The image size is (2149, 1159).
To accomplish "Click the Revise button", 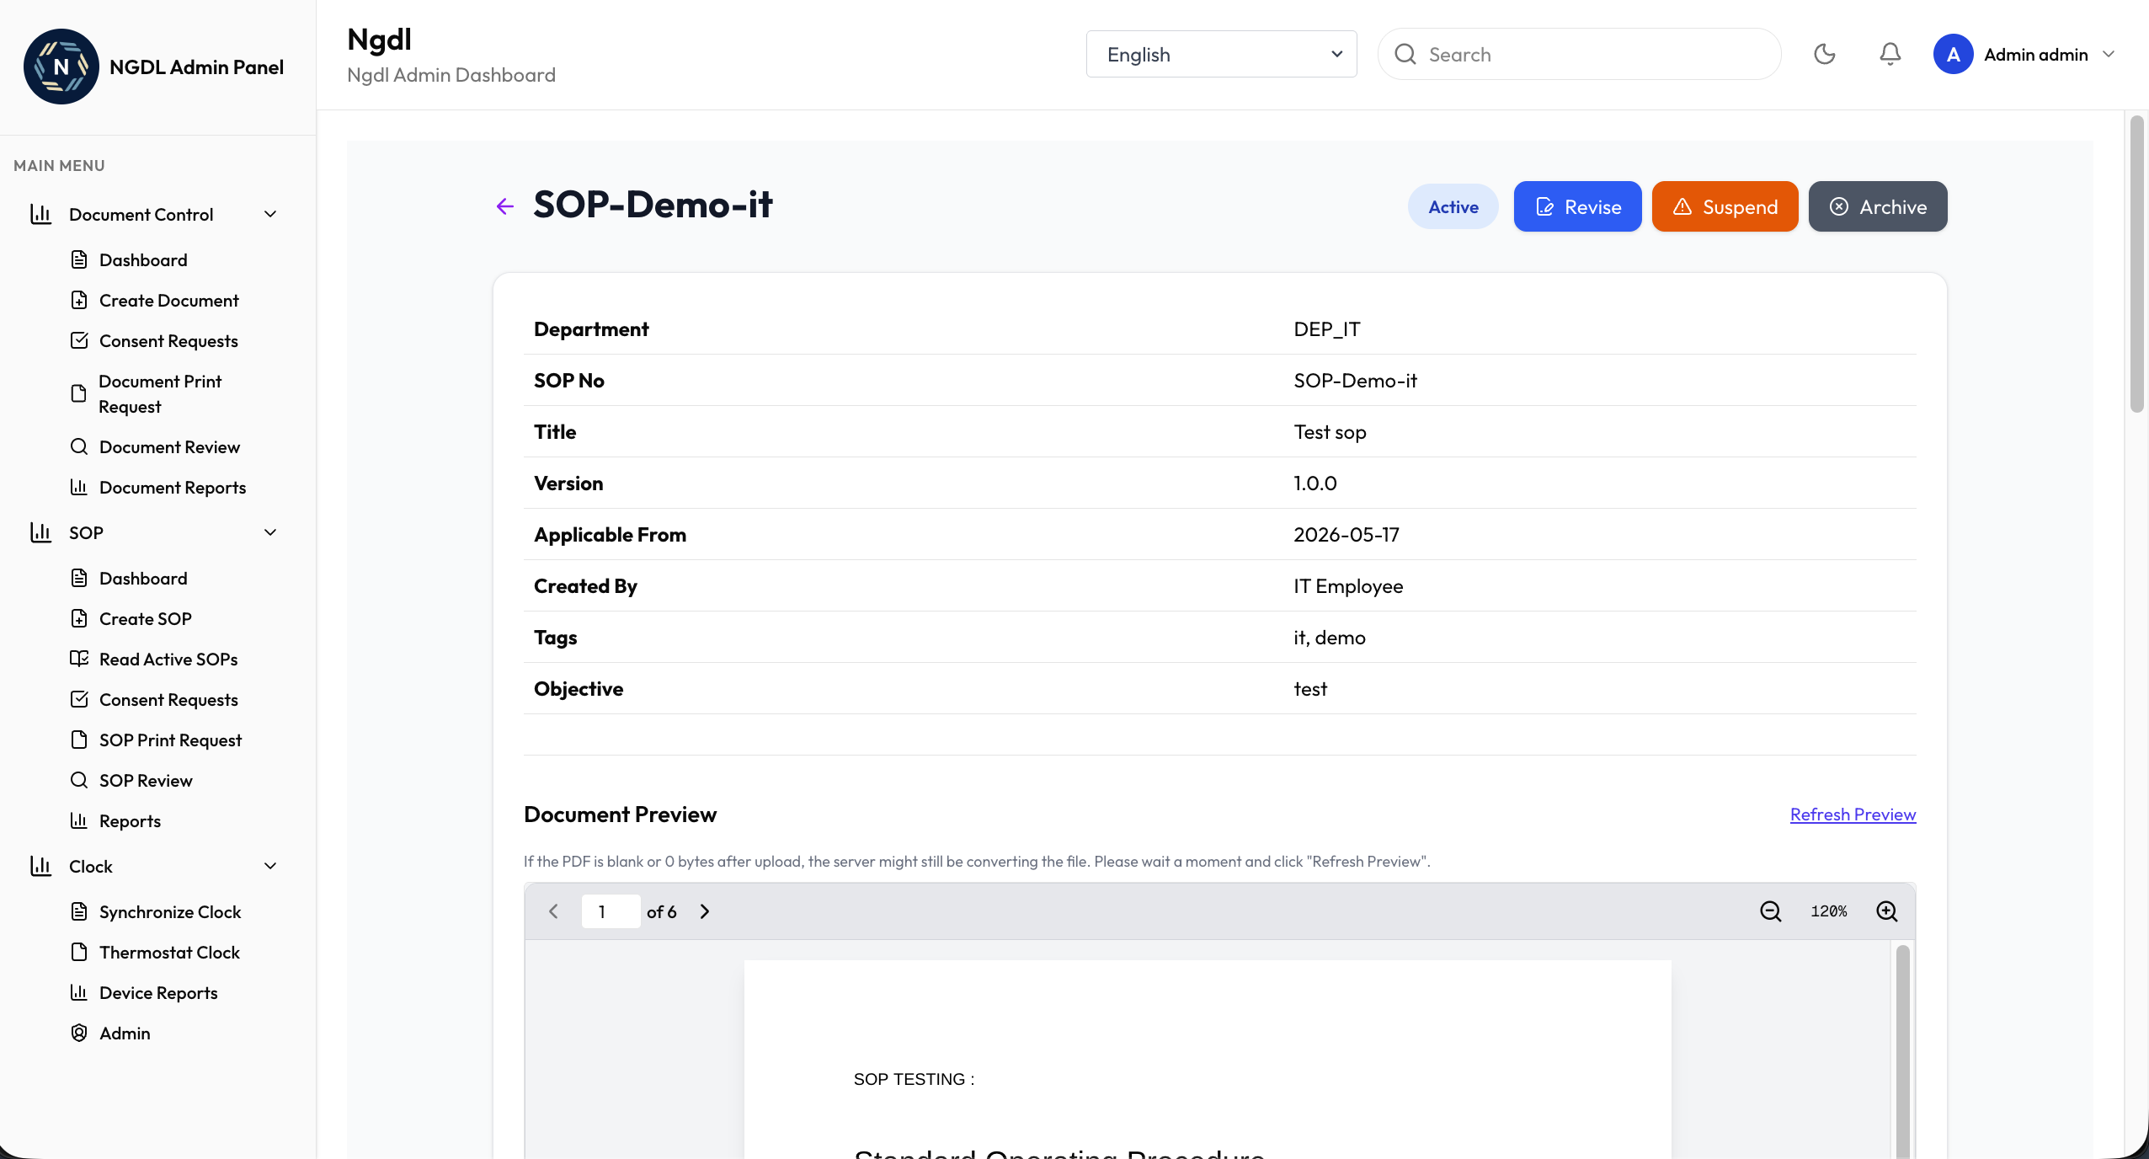I will click(x=1577, y=206).
